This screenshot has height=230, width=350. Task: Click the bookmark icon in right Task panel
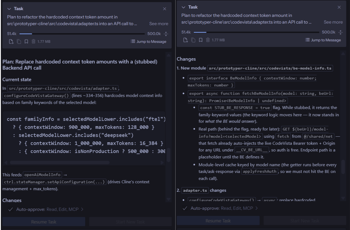pos(200,40)
